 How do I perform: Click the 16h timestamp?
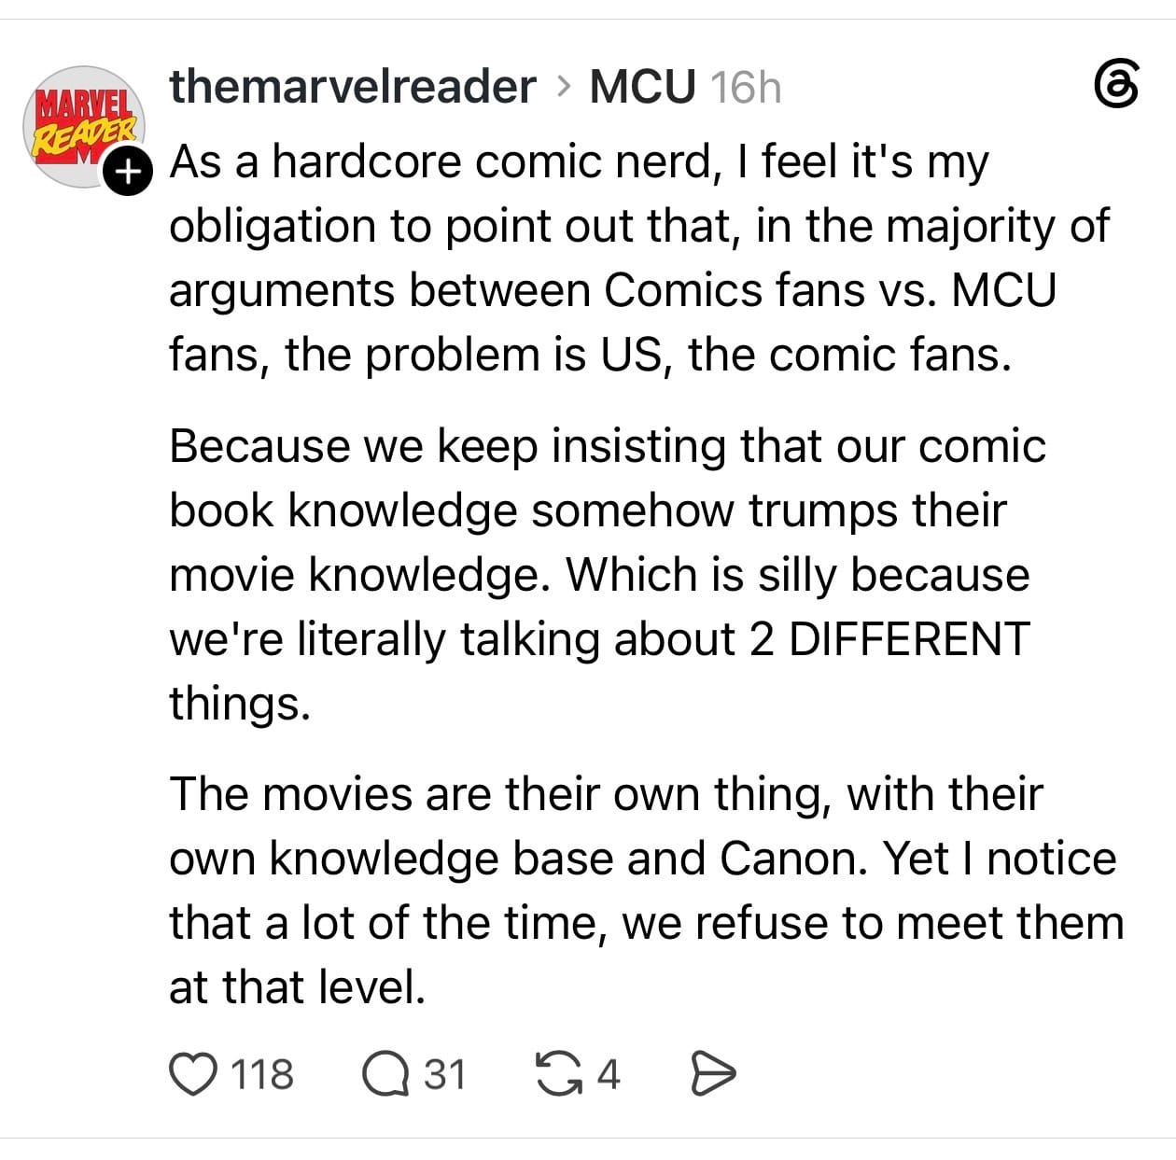(745, 87)
